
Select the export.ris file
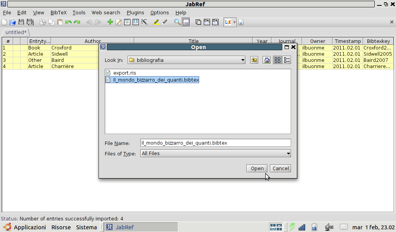(x=121, y=73)
